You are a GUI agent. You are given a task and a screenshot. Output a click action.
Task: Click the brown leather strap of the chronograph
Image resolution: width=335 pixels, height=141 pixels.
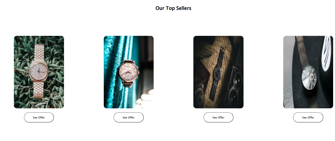128,84
